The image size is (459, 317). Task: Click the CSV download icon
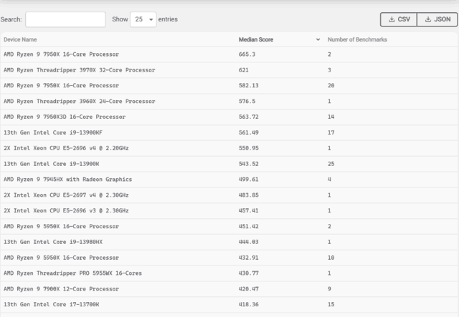(x=391, y=19)
